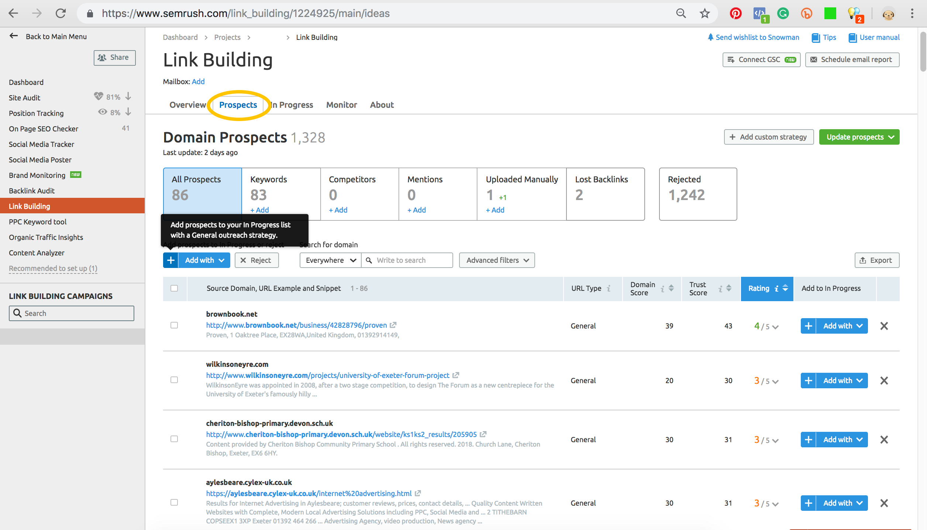Click the Write to search field

[x=407, y=260]
